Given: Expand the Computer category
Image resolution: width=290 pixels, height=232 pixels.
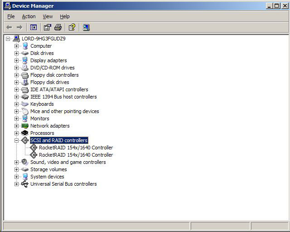Looking at the screenshot, I should (x=16, y=46).
